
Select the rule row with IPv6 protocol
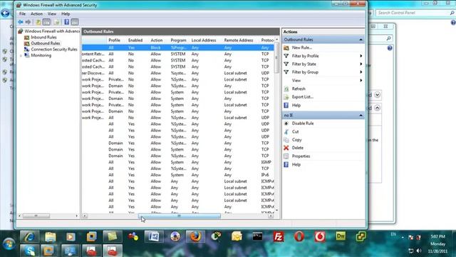point(177,175)
